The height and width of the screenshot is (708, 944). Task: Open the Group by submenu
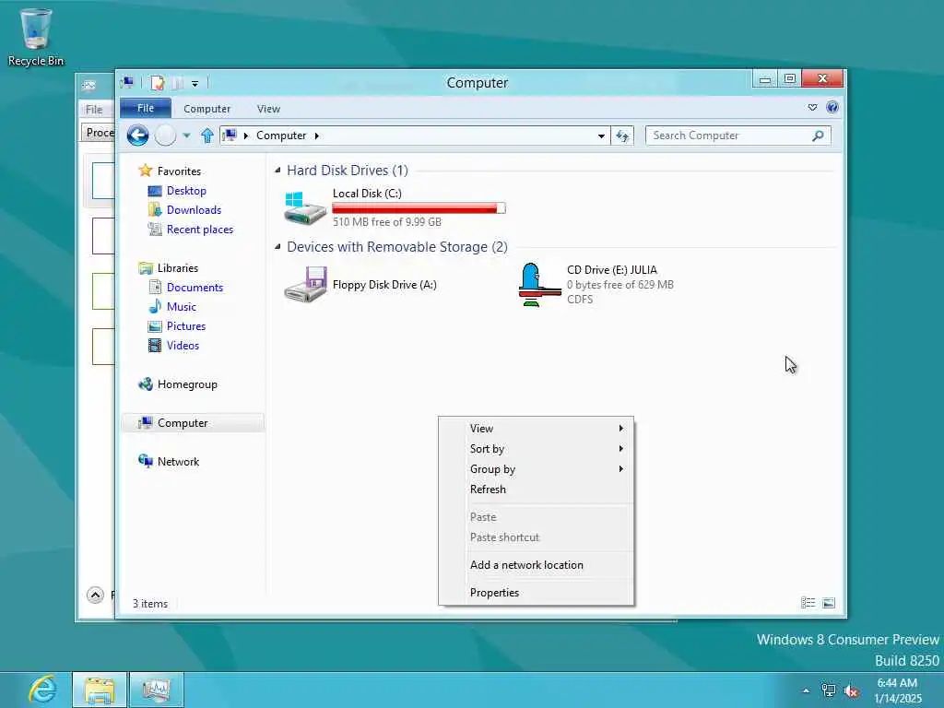(536, 469)
